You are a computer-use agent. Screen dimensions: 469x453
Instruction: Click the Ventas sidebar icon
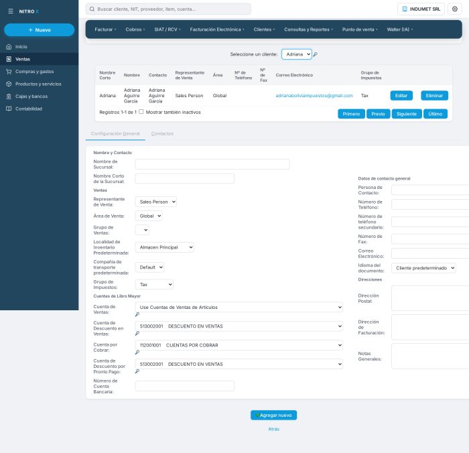click(x=9, y=59)
